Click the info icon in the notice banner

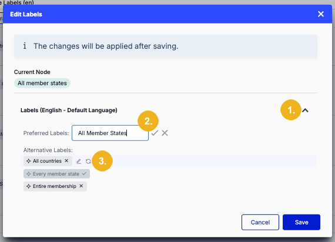25,46
